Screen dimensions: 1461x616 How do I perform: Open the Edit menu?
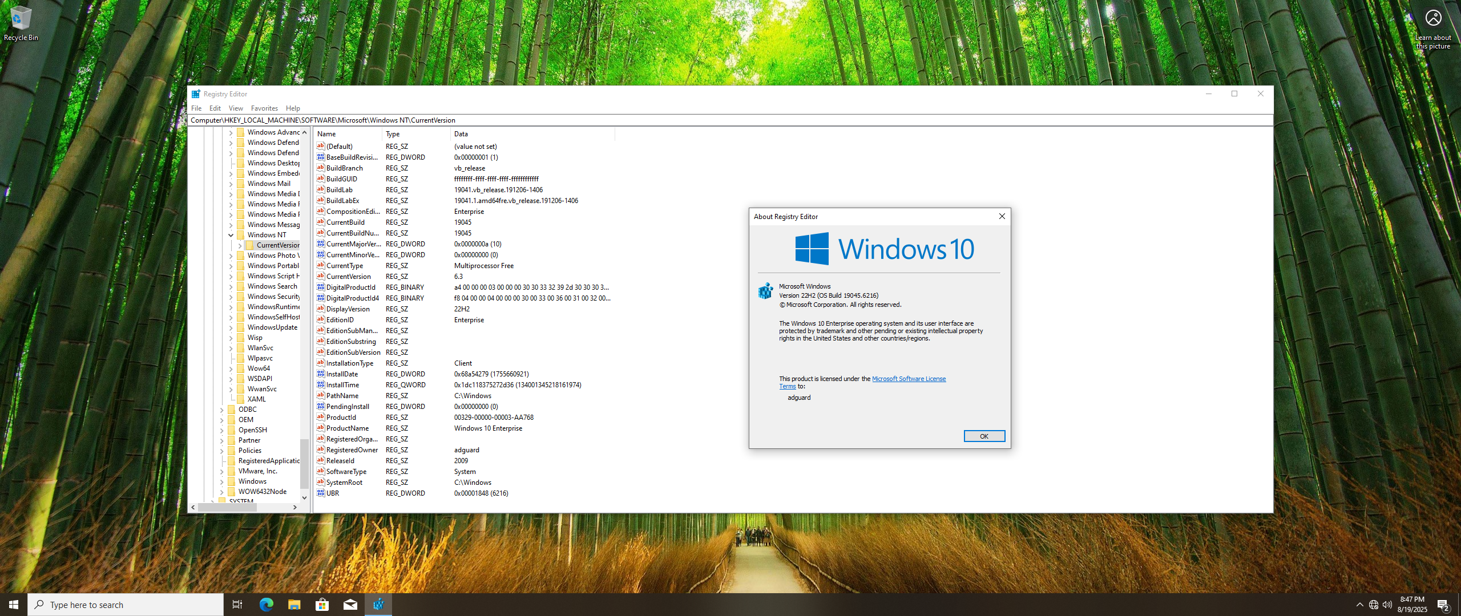point(215,108)
